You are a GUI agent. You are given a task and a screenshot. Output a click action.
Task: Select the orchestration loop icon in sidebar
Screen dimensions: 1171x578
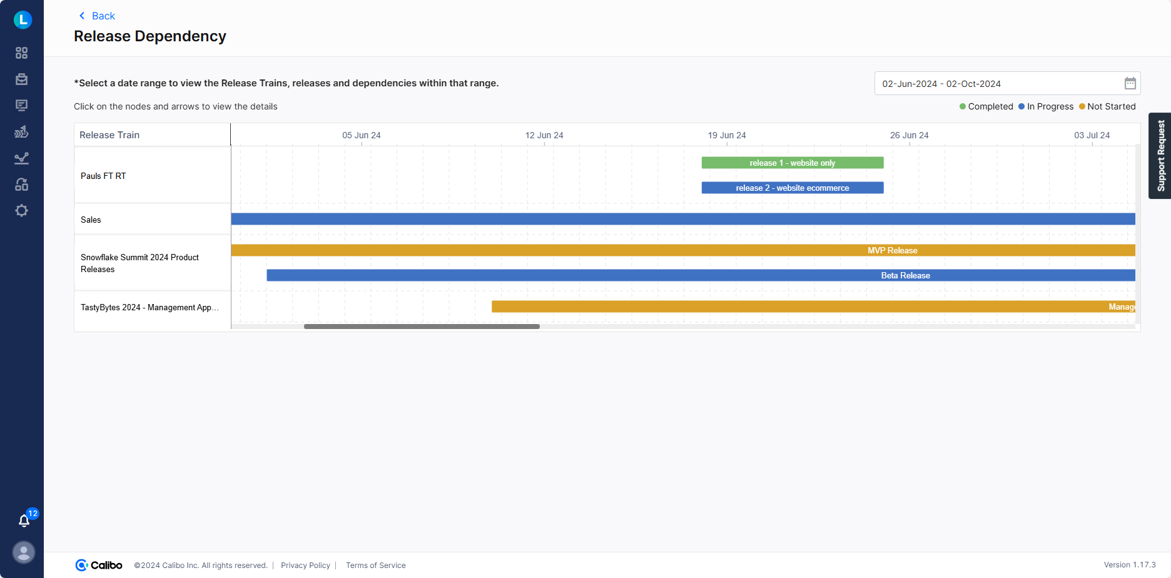click(21, 184)
